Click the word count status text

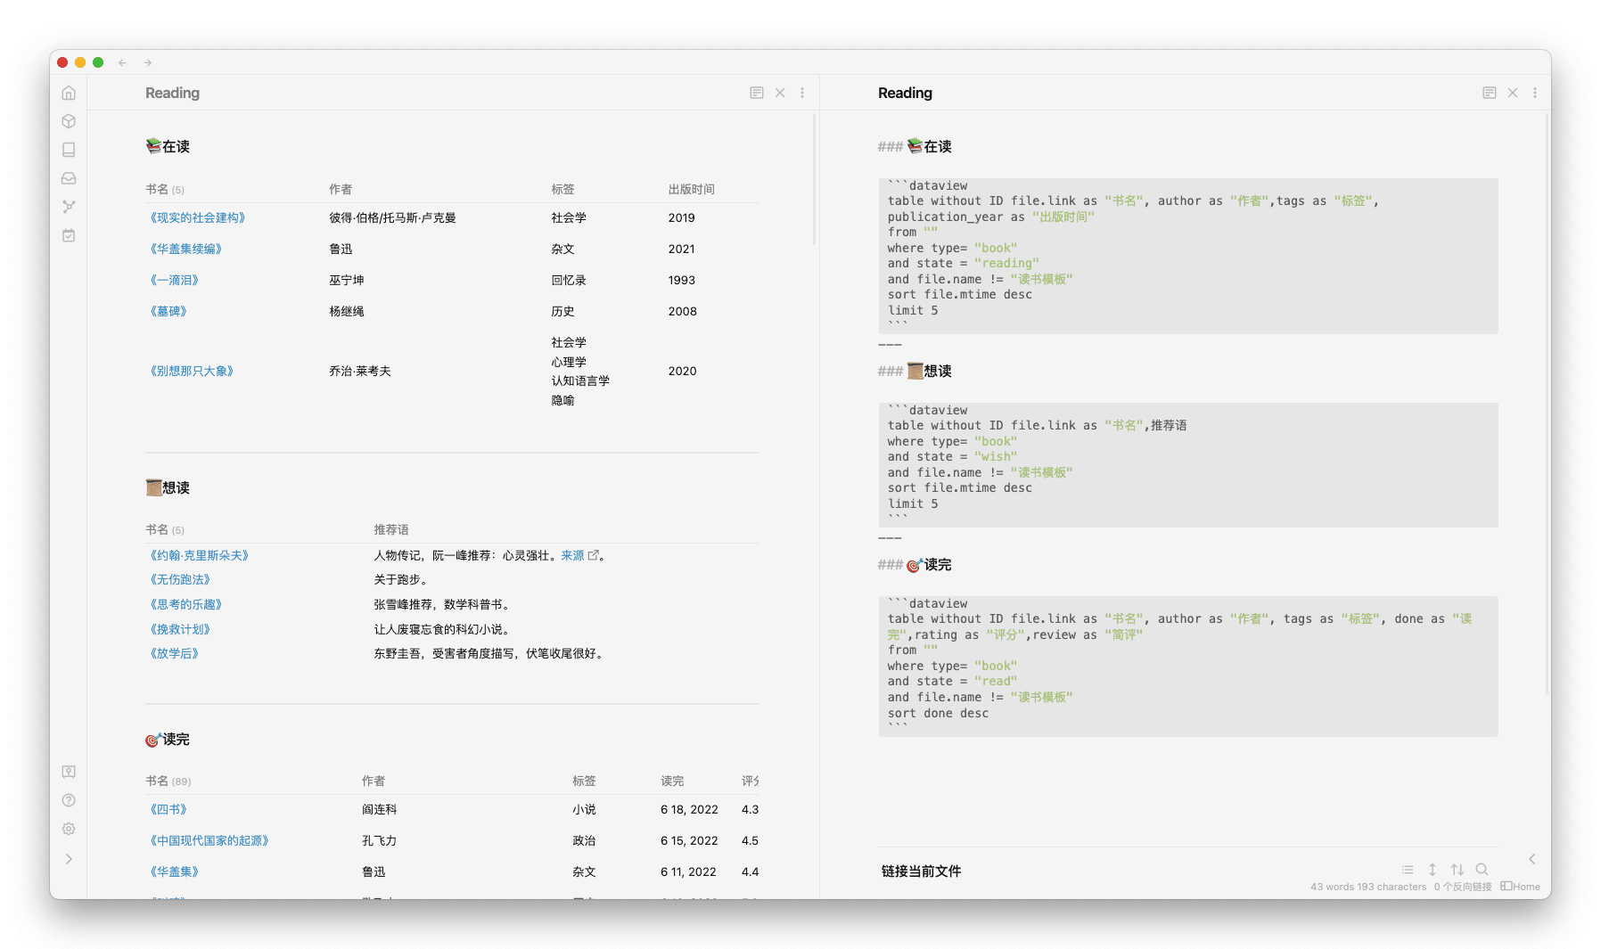(1368, 887)
